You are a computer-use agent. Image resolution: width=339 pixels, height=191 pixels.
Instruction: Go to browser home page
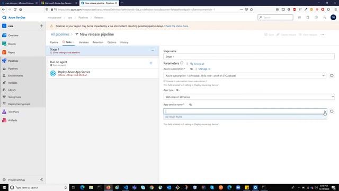point(21,10)
